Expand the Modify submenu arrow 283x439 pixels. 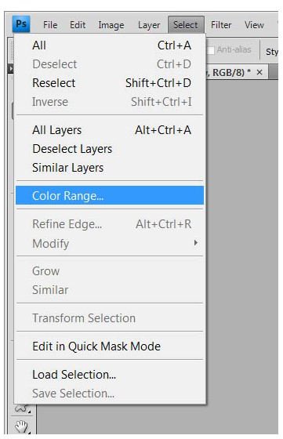196,243
